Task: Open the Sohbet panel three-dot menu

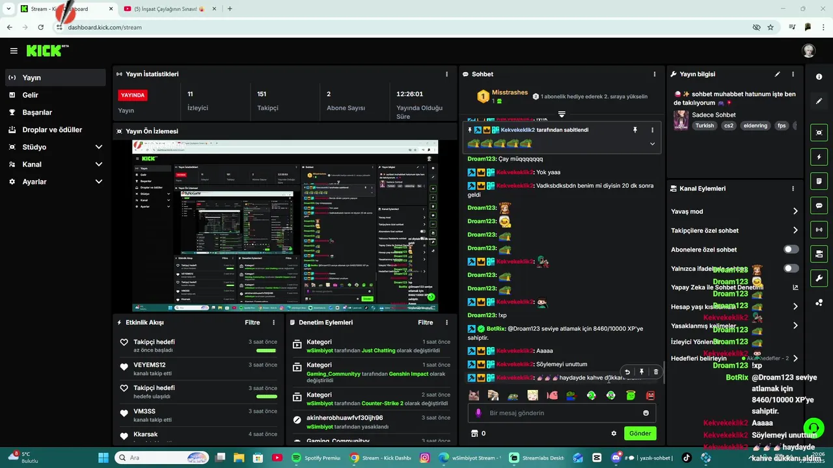Action: point(655,74)
